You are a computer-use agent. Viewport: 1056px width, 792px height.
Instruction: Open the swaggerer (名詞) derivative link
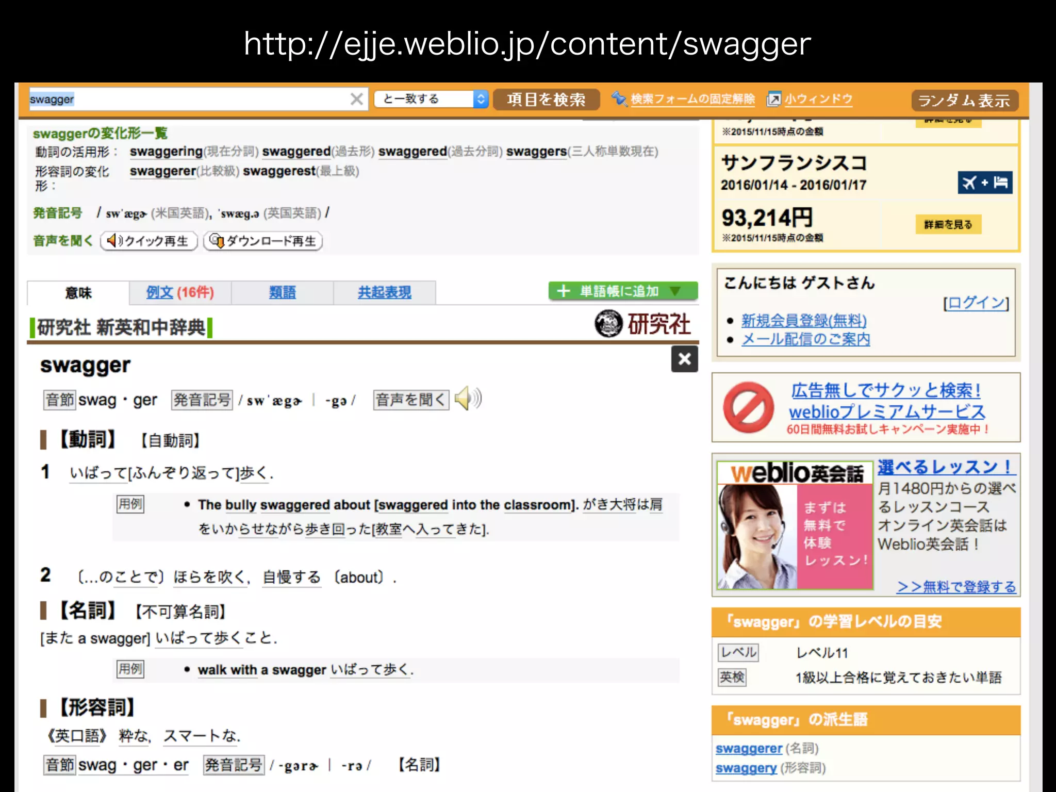[749, 748]
